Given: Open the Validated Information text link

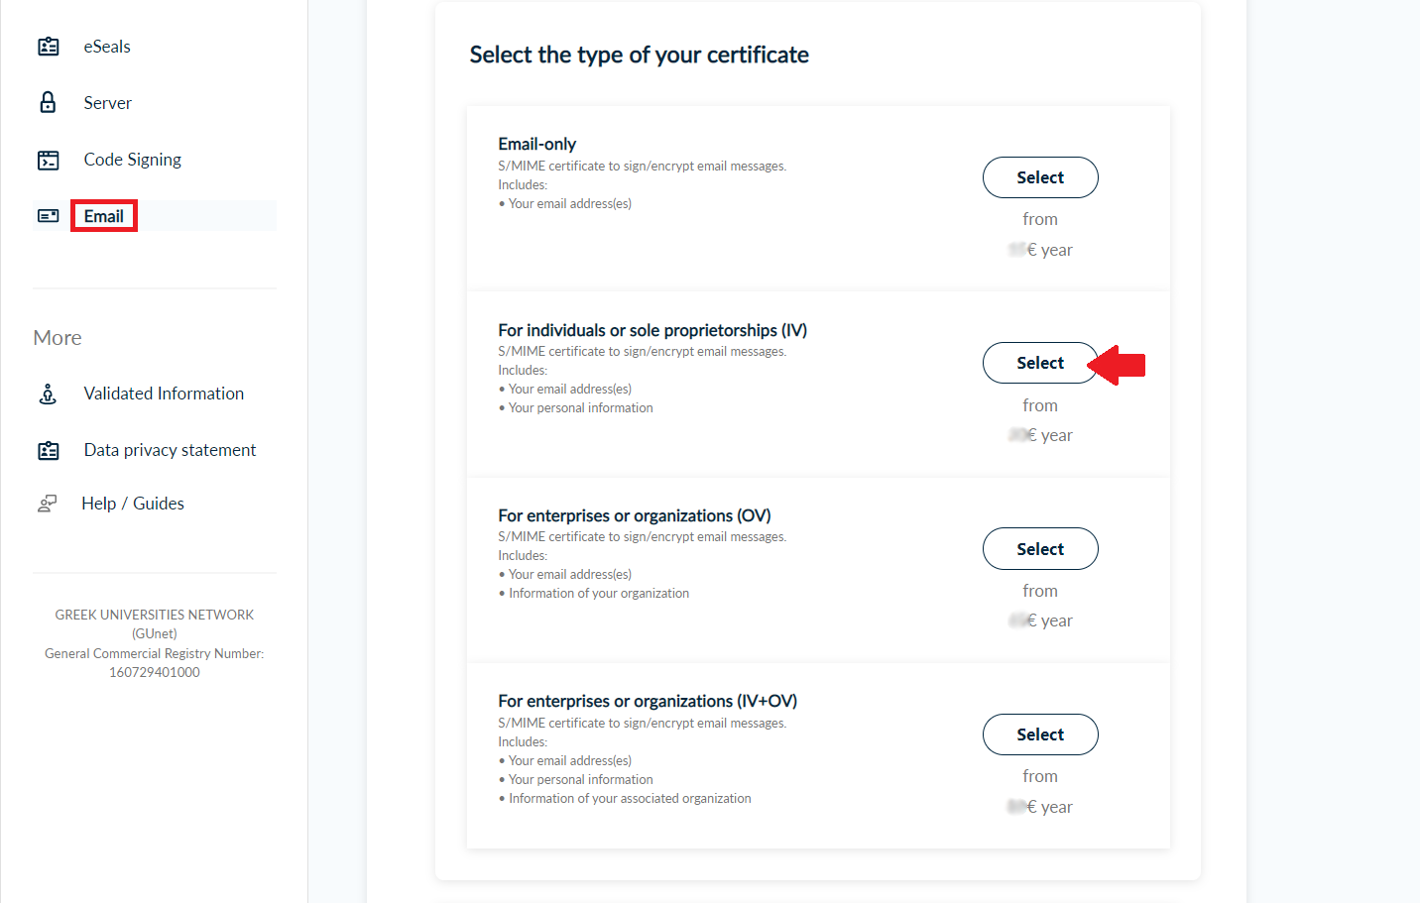Looking at the screenshot, I should click(164, 394).
